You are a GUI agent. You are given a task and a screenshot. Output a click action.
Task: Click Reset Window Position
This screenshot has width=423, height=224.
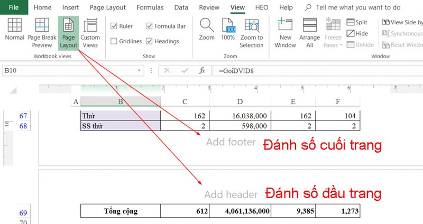(x=402, y=44)
